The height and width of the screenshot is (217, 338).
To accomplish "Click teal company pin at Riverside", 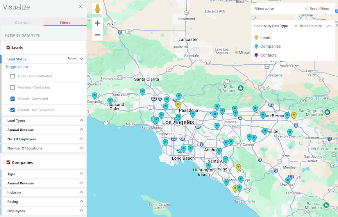I will (265, 131).
